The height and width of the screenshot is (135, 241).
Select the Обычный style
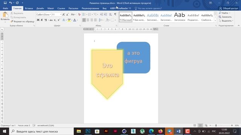(125, 17)
